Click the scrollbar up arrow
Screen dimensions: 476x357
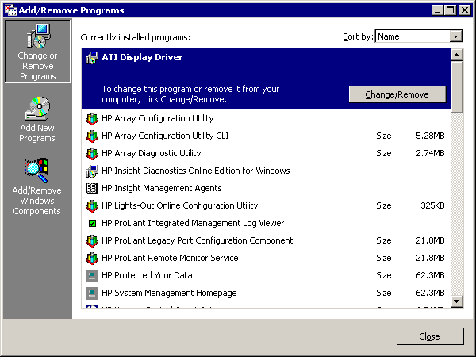pos(456,54)
